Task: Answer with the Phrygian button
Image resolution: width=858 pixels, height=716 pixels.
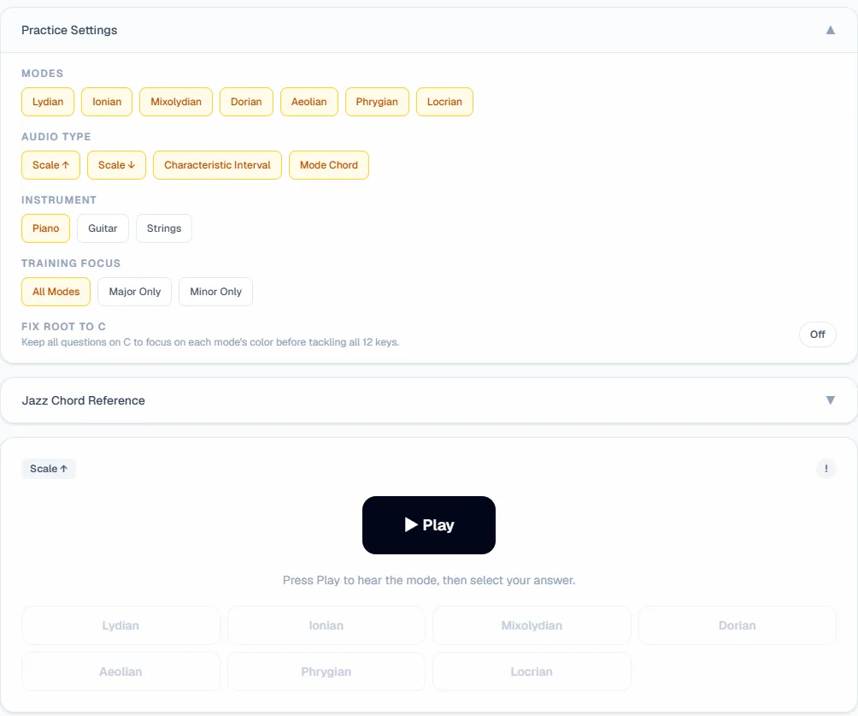Action: click(x=326, y=672)
